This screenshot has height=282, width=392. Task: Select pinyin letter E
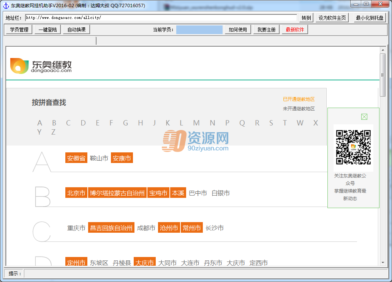tap(98, 123)
